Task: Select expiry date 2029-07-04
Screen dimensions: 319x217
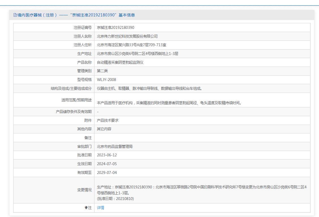Action: tap(107, 173)
